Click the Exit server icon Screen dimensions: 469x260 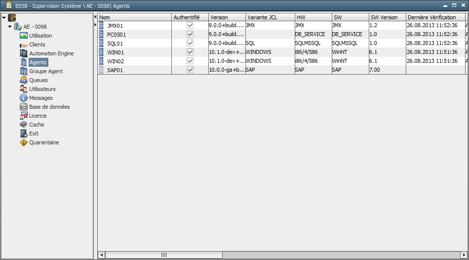point(24,133)
